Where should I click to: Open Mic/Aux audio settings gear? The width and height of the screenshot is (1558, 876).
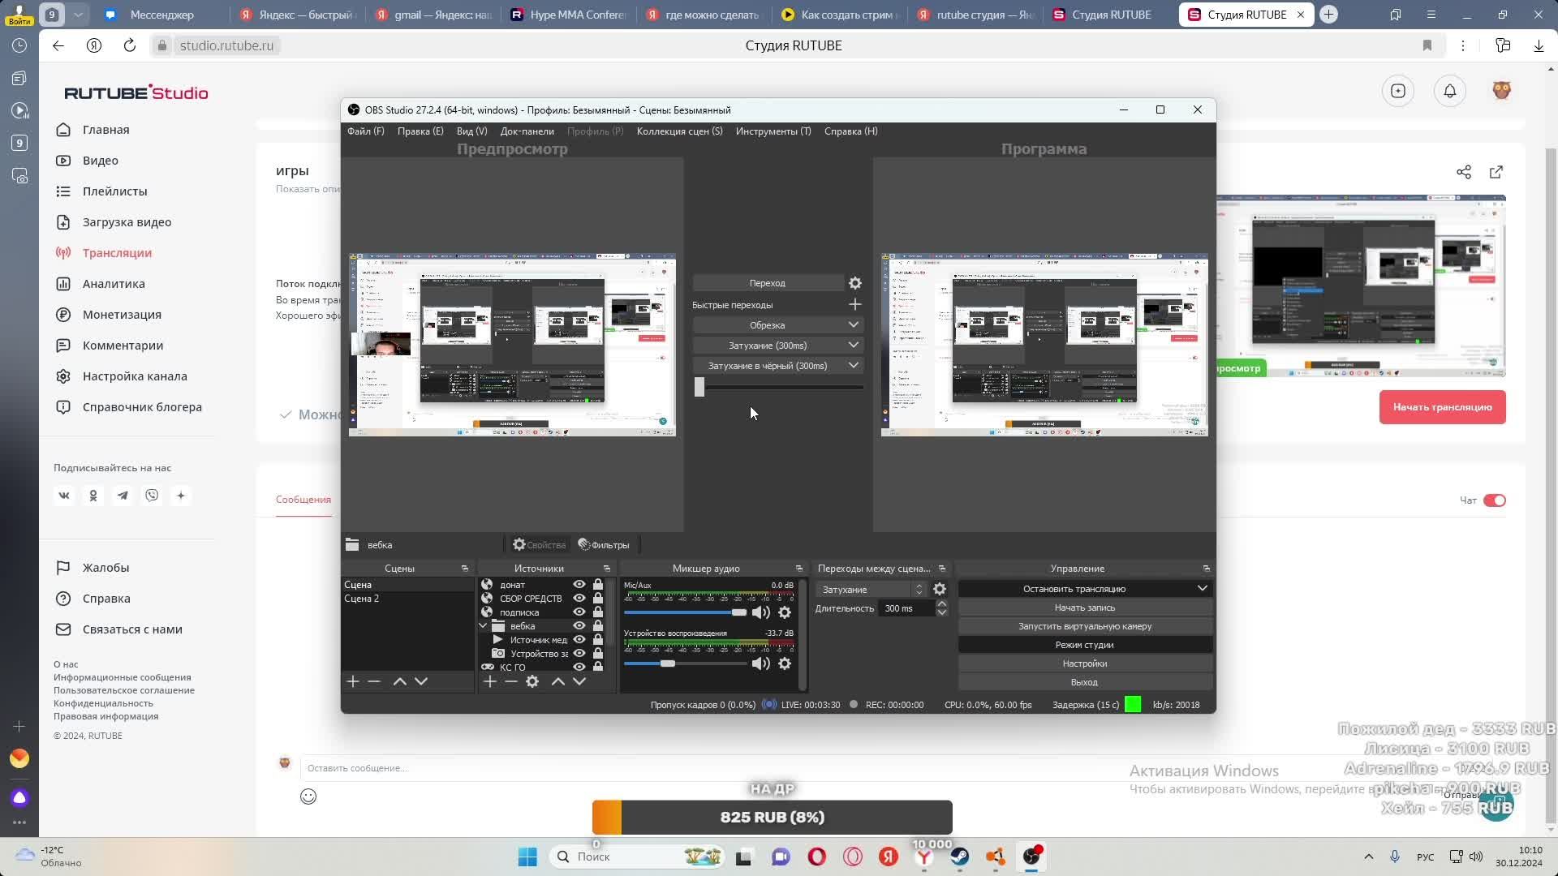click(785, 612)
